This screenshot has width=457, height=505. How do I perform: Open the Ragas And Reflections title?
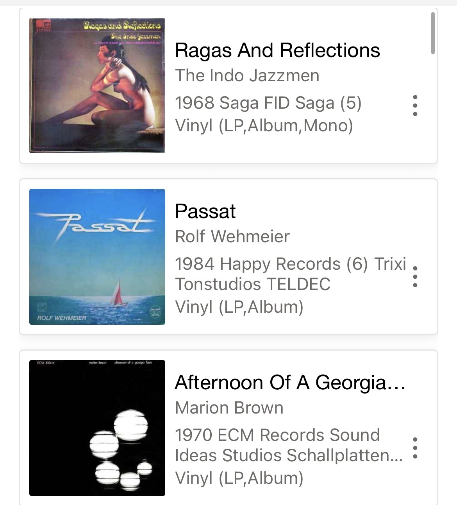click(x=277, y=50)
